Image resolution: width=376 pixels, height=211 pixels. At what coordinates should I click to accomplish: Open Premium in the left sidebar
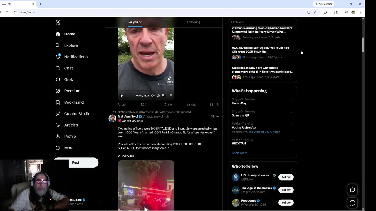68,91
